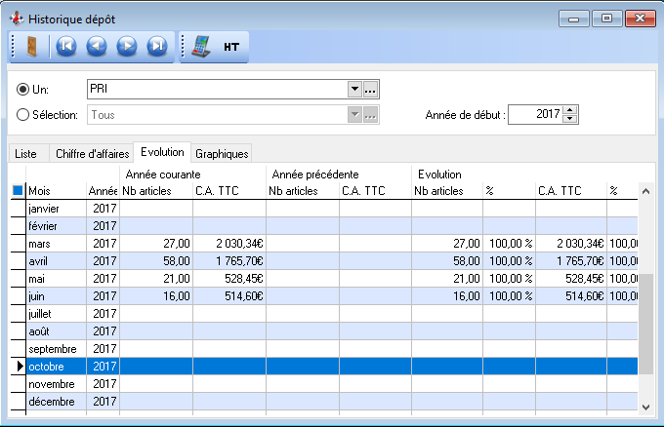Switch to the Graphiques tab
664x427 pixels.
click(222, 153)
